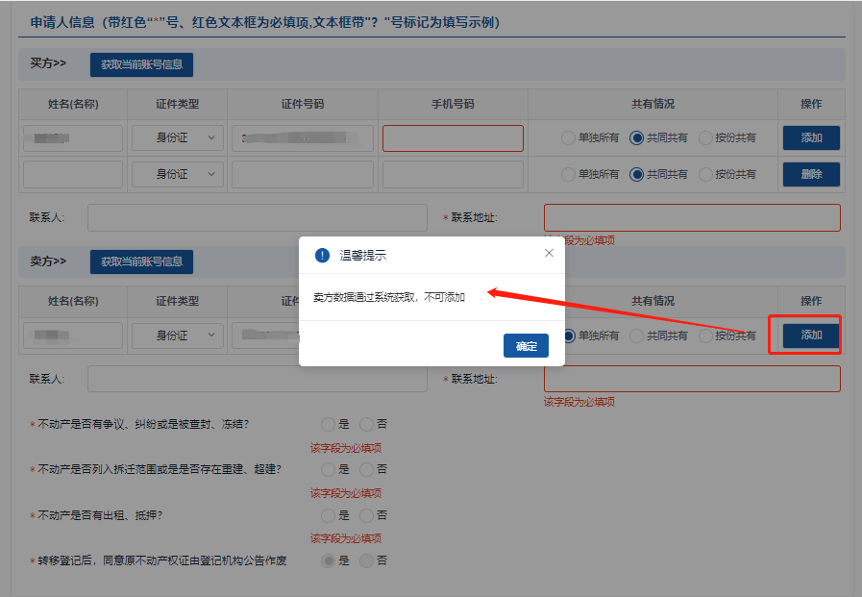Choose 否 for 不动产是否有争议 question
This screenshot has height=597, width=862.
[x=366, y=424]
